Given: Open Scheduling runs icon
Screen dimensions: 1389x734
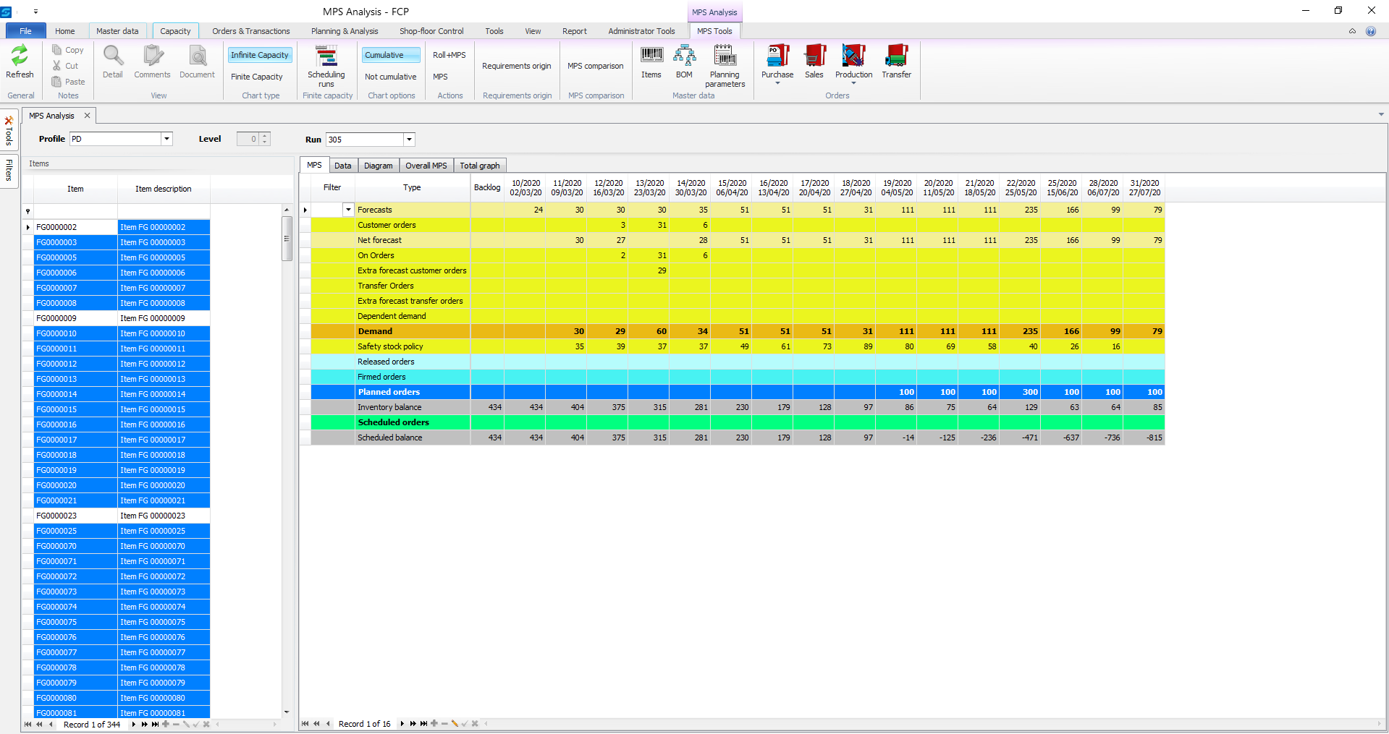Looking at the screenshot, I should pyautogui.click(x=326, y=56).
